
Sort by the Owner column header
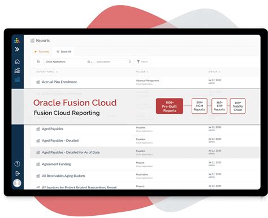click(214, 72)
